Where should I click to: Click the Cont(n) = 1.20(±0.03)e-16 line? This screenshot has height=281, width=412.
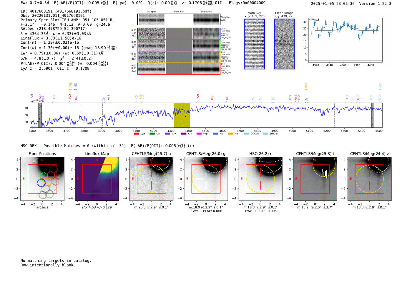[x=50, y=42]
